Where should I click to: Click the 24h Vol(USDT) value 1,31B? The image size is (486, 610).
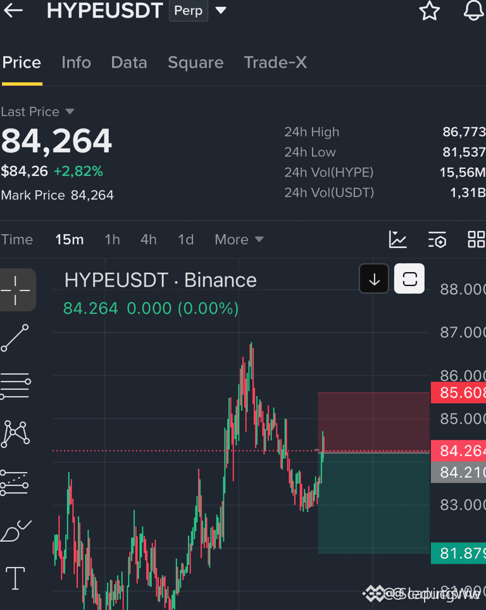click(467, 192)
